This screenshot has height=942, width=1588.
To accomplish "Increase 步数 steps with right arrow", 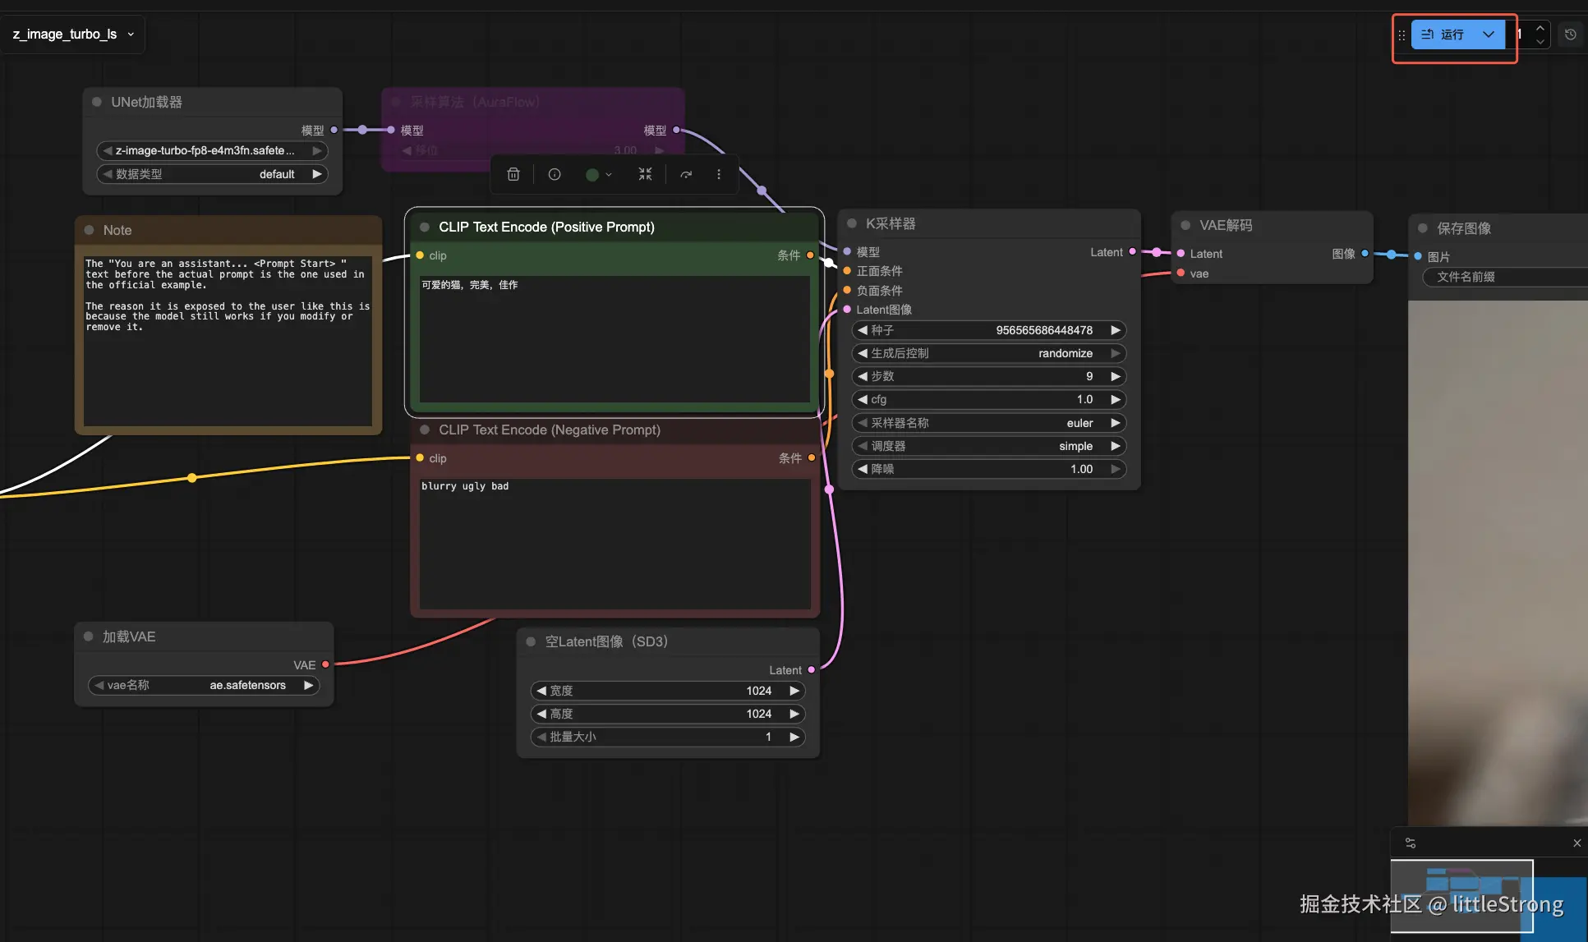I will pos(1115,376).
